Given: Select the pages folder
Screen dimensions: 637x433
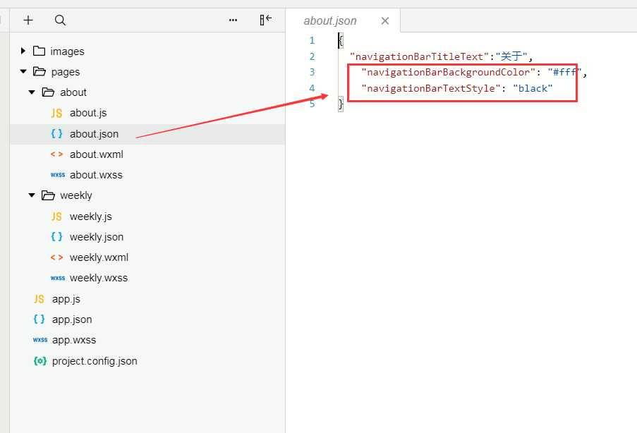Looking at the screenshot, I should pos(66,73).
